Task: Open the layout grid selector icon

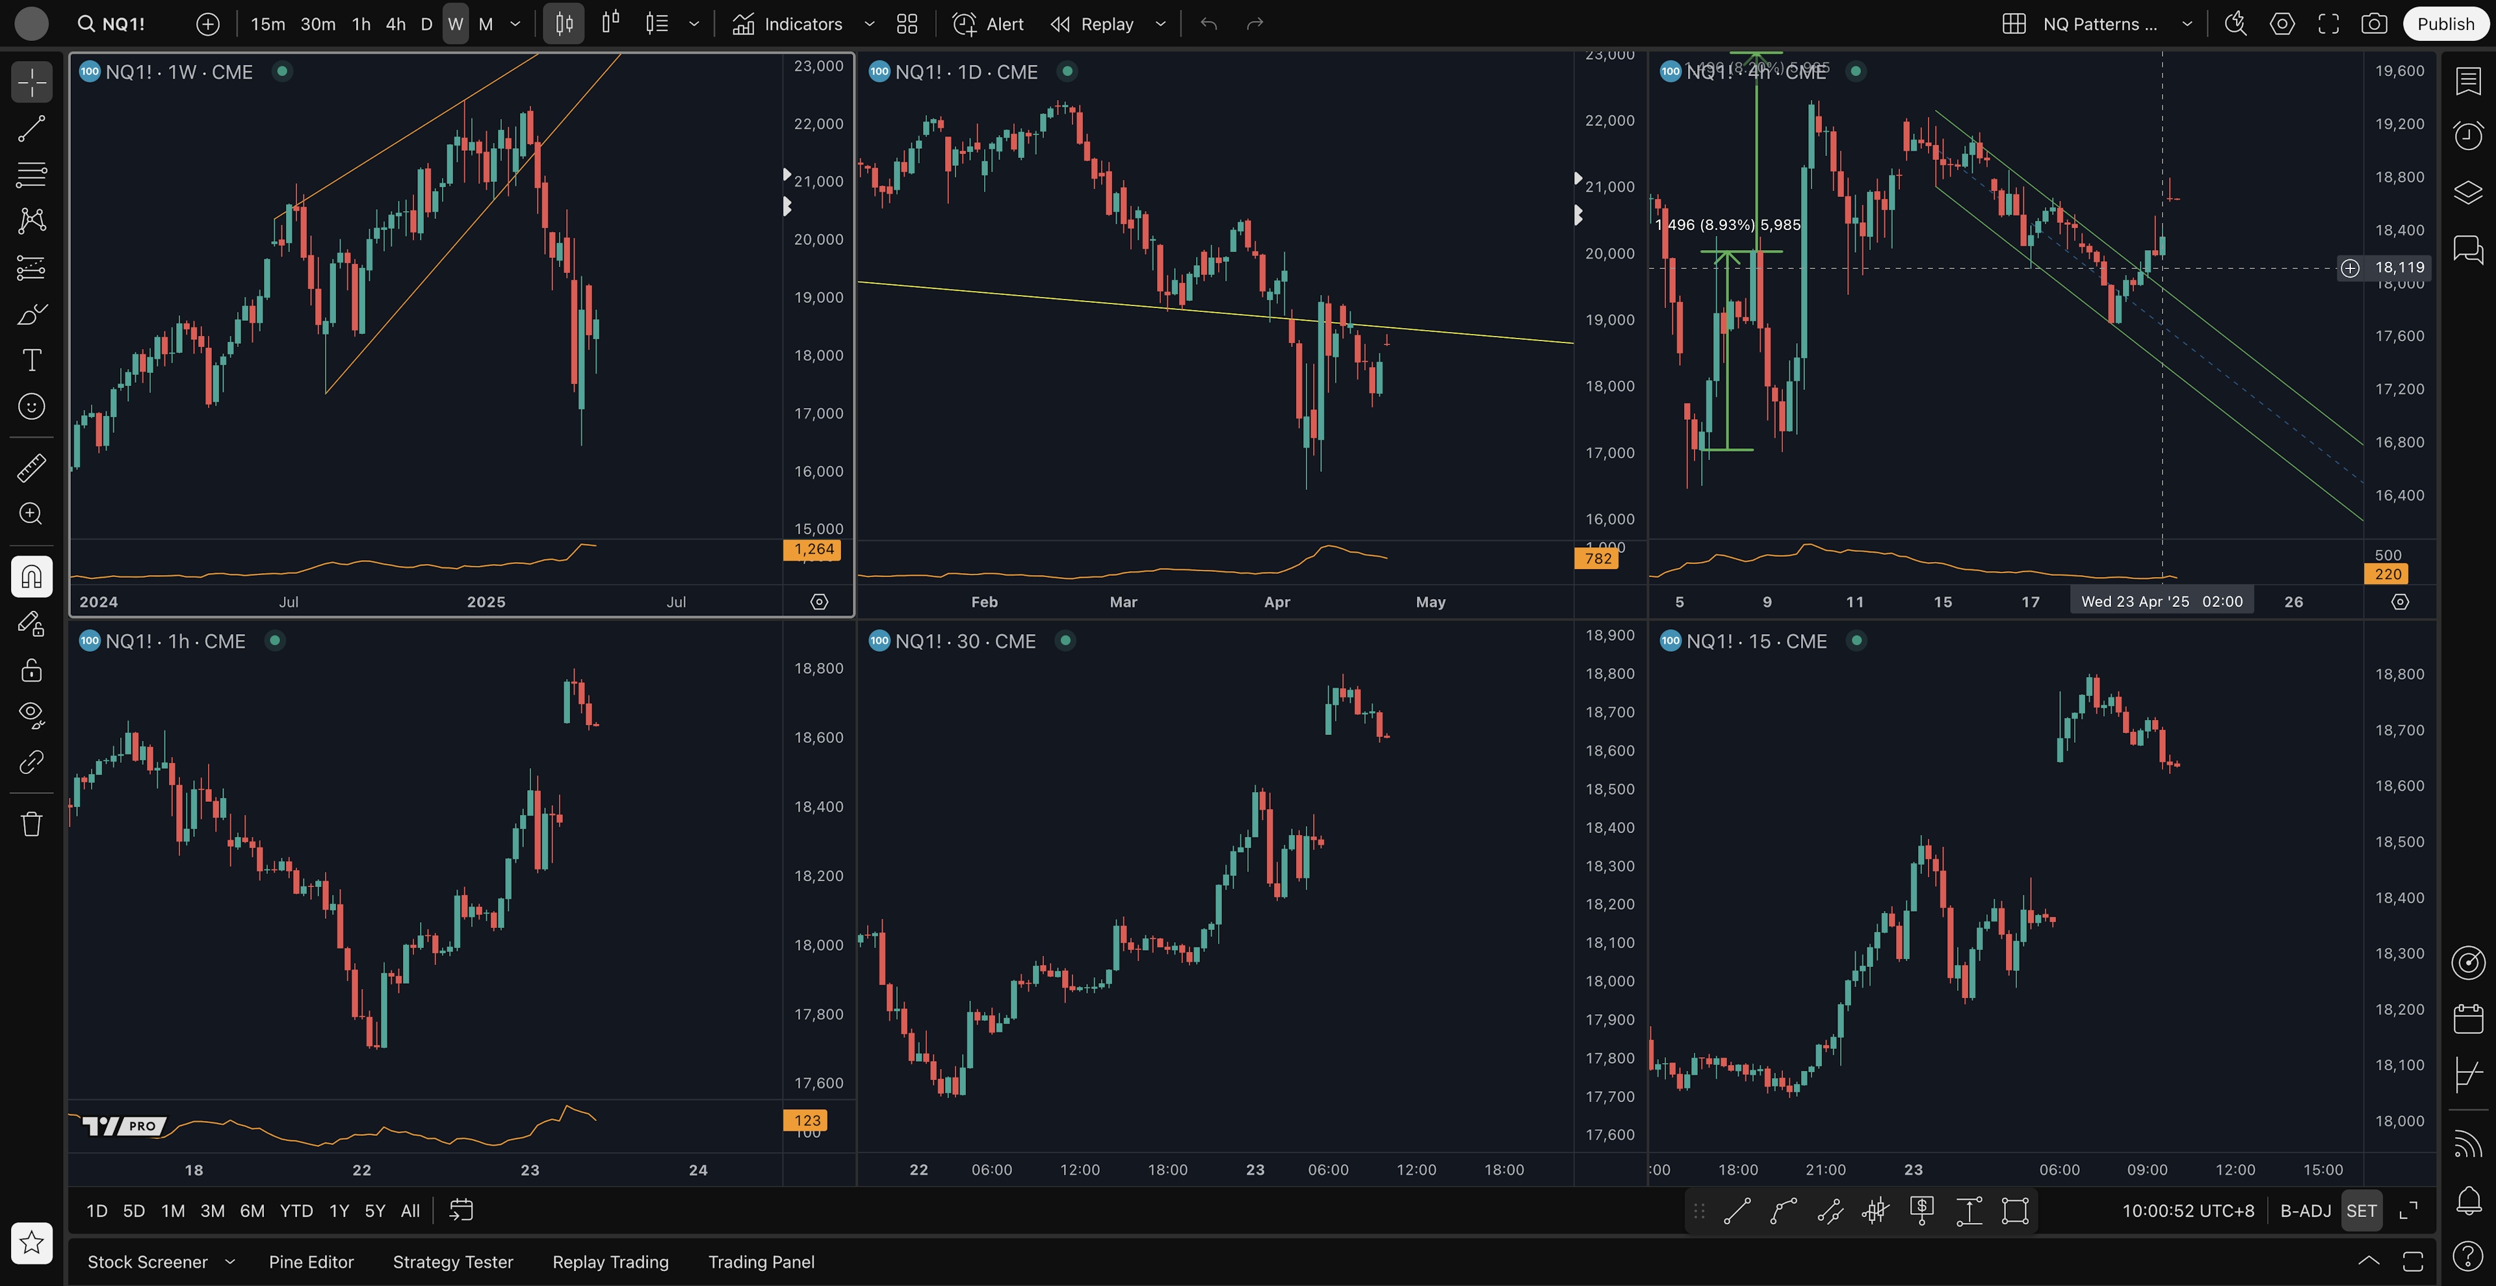Action: coord(2014,24)
